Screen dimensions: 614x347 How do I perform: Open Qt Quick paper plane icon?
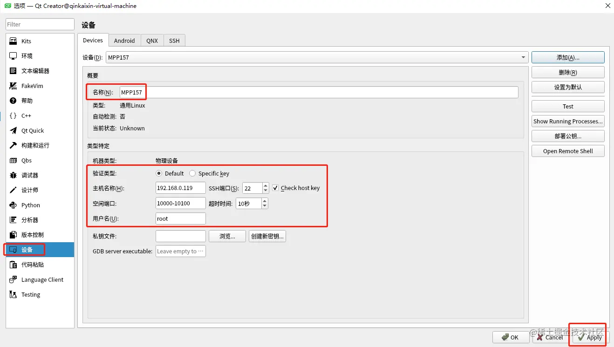pyautogui.click(x=13, y=130)
